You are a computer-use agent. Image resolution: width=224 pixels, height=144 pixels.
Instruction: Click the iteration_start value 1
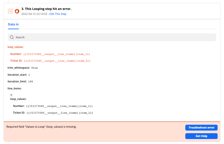tap(29, 75)
